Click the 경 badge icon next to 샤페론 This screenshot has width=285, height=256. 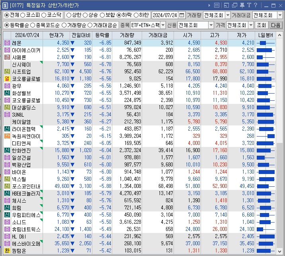[x=7, y=57]
